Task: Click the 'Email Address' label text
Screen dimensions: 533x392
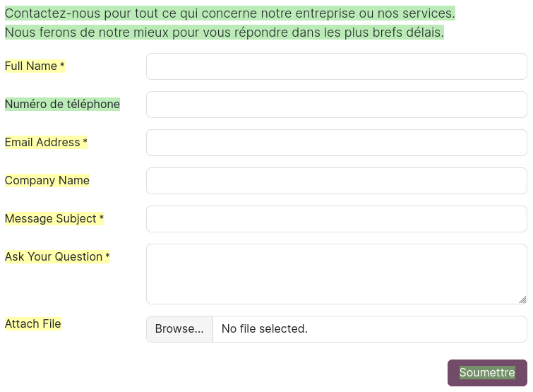Action: (42, 143)
